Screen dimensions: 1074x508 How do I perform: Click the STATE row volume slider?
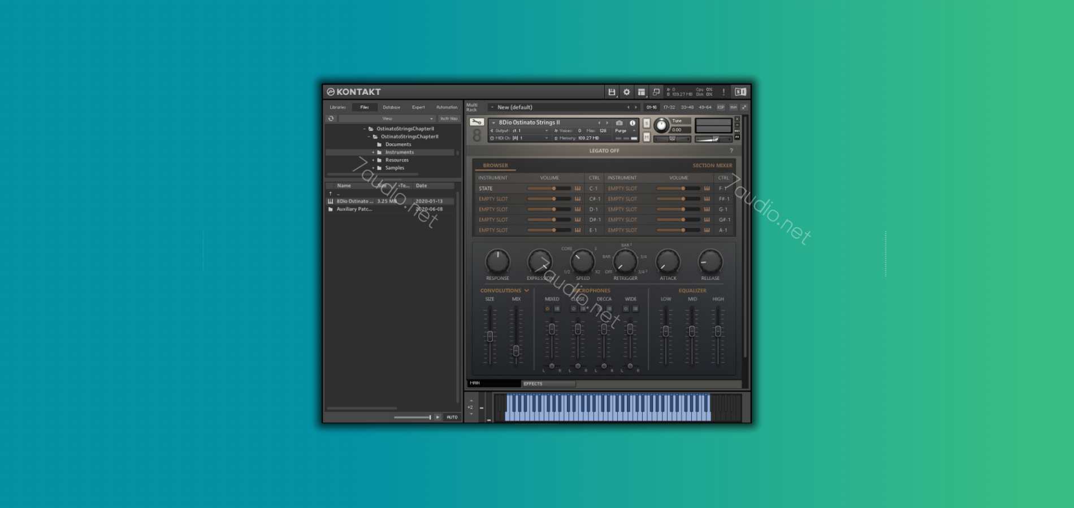549,189
